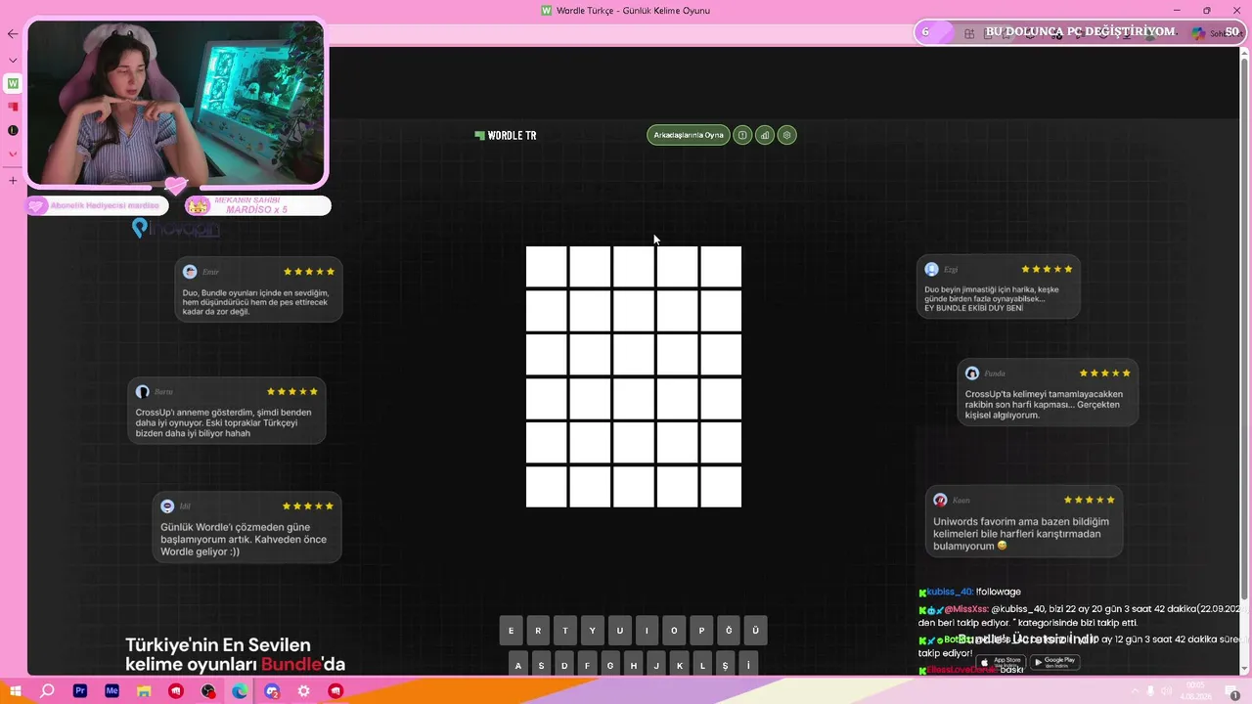Tap the L key on the on-screen keyboard
Viewport: 1252px width, 704px height.
(x=702, y=663)
